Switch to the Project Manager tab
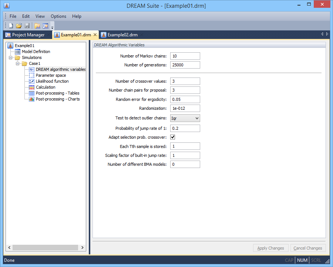 click(28, 35)
